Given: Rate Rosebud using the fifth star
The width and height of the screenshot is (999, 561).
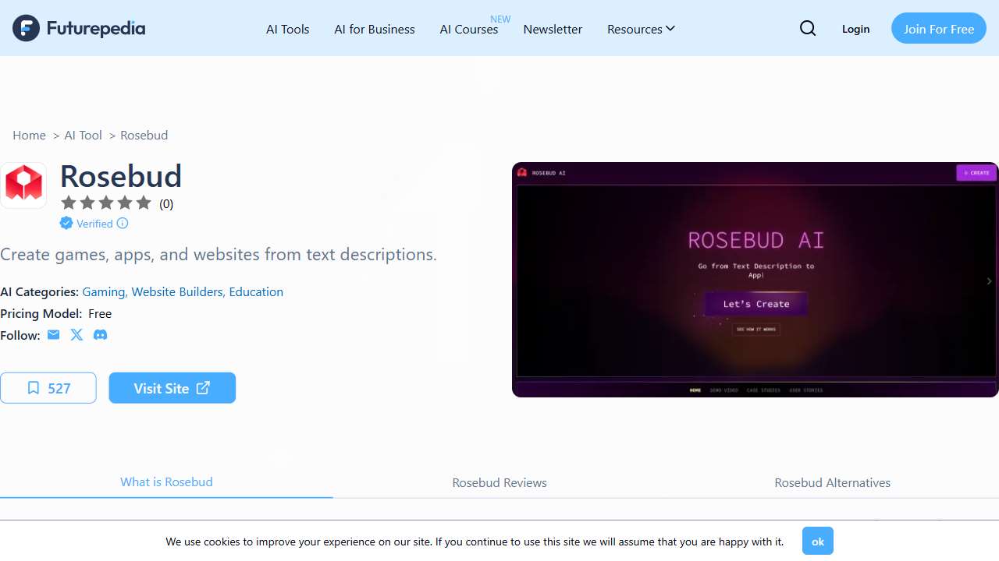Looking at the screenshot, I should point(144,203).
